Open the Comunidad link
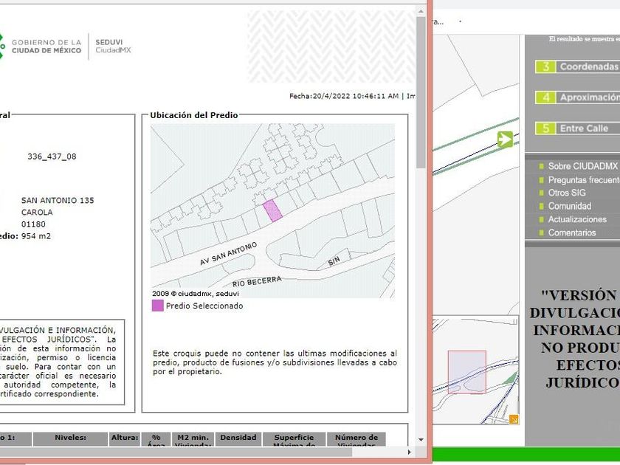This screenshot has width=620, height=465. tap(569, 207)
